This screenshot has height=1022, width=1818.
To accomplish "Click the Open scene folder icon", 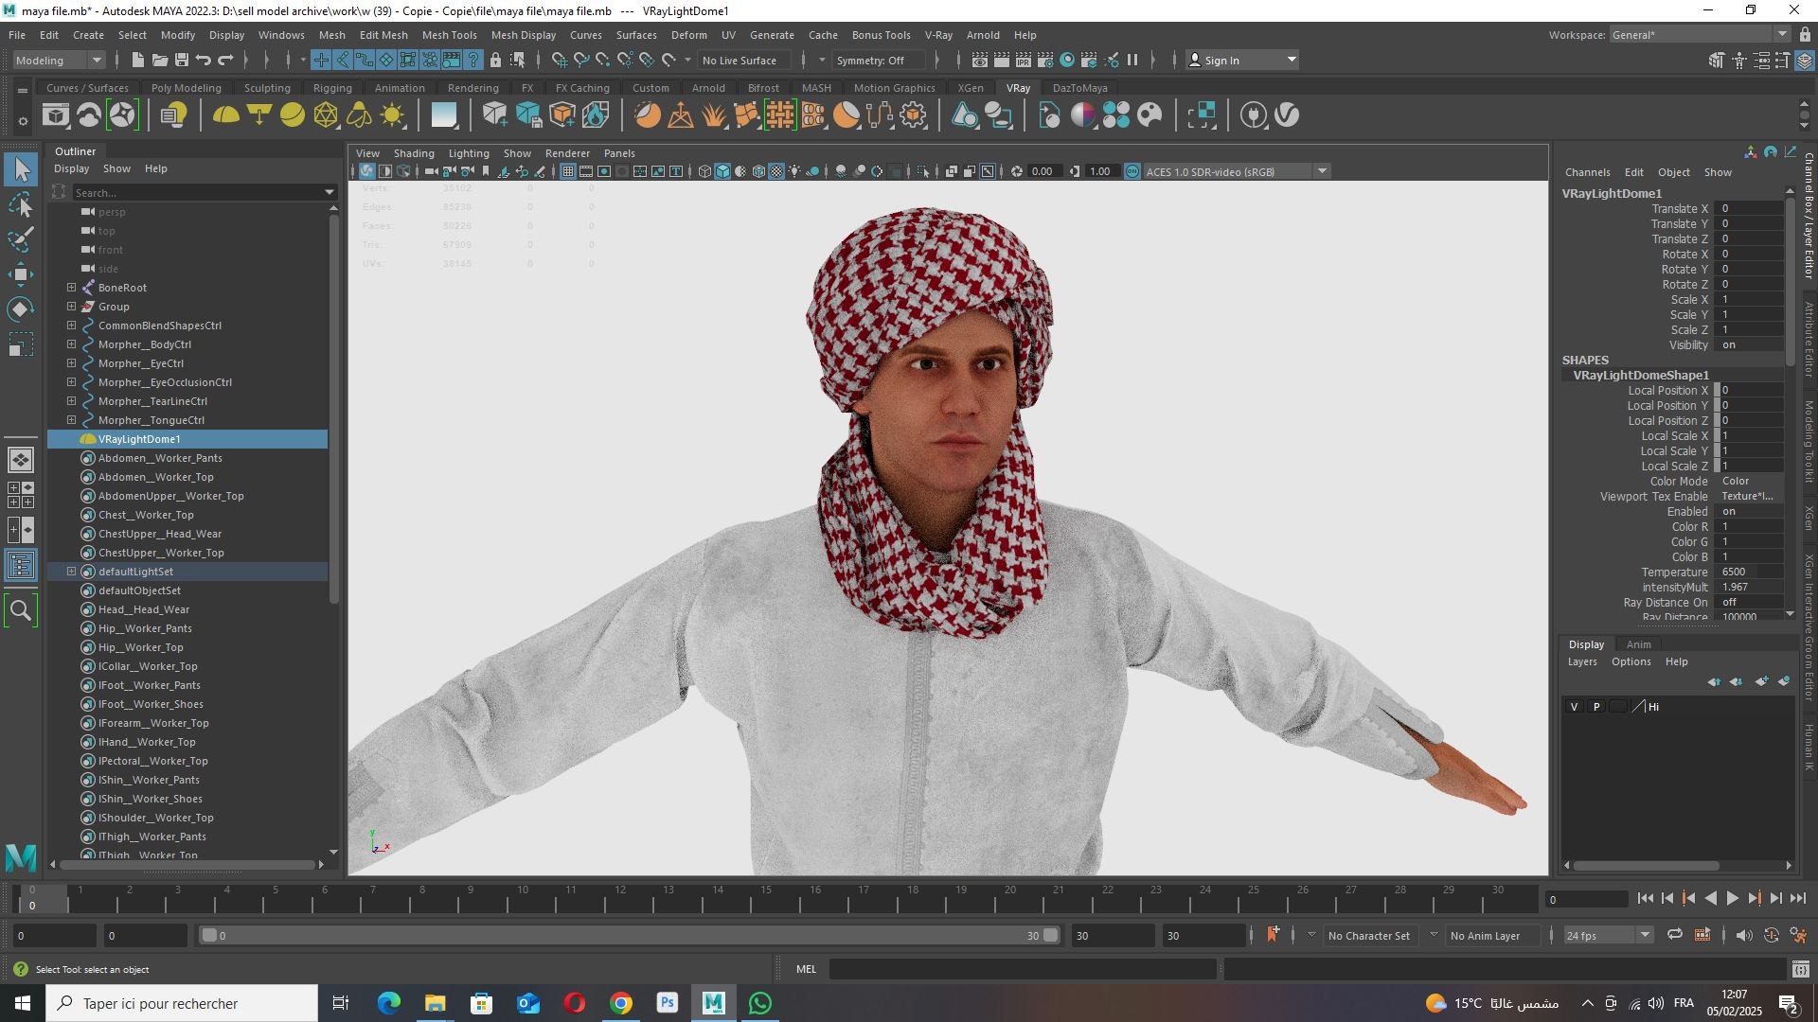I will coord(160,60).
